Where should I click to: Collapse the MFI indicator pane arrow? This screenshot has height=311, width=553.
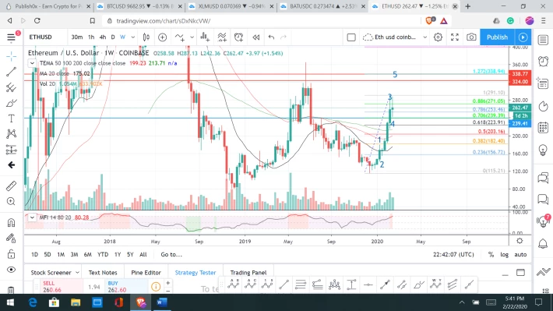click(32, 217)
